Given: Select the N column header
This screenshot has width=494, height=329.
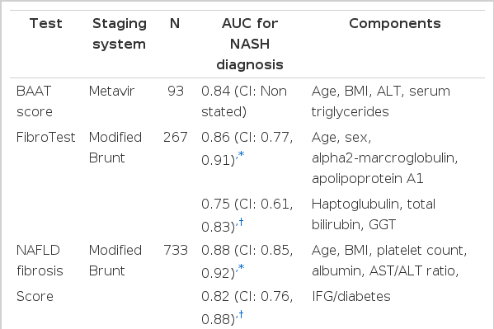Looking at the screenshot, I should [175, 23].
